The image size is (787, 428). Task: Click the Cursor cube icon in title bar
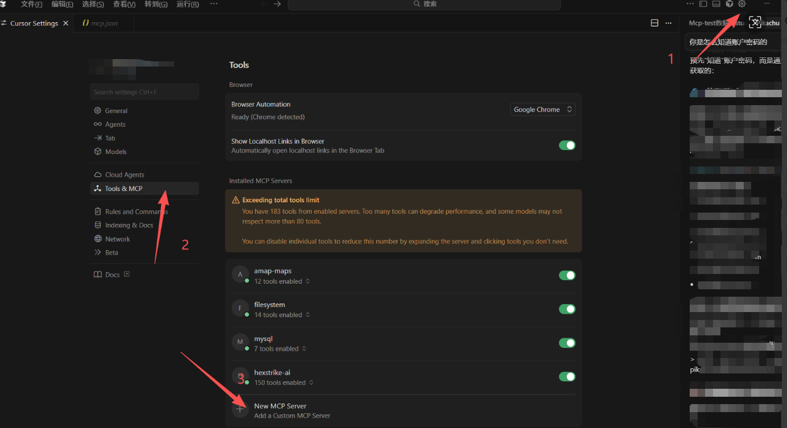click(x=729, y=4)
